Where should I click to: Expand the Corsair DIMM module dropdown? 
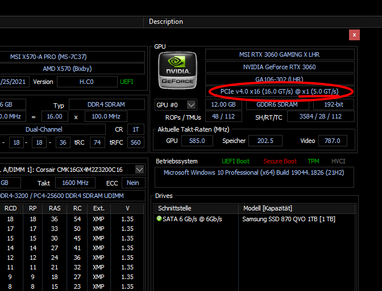(x=140, y=170)
